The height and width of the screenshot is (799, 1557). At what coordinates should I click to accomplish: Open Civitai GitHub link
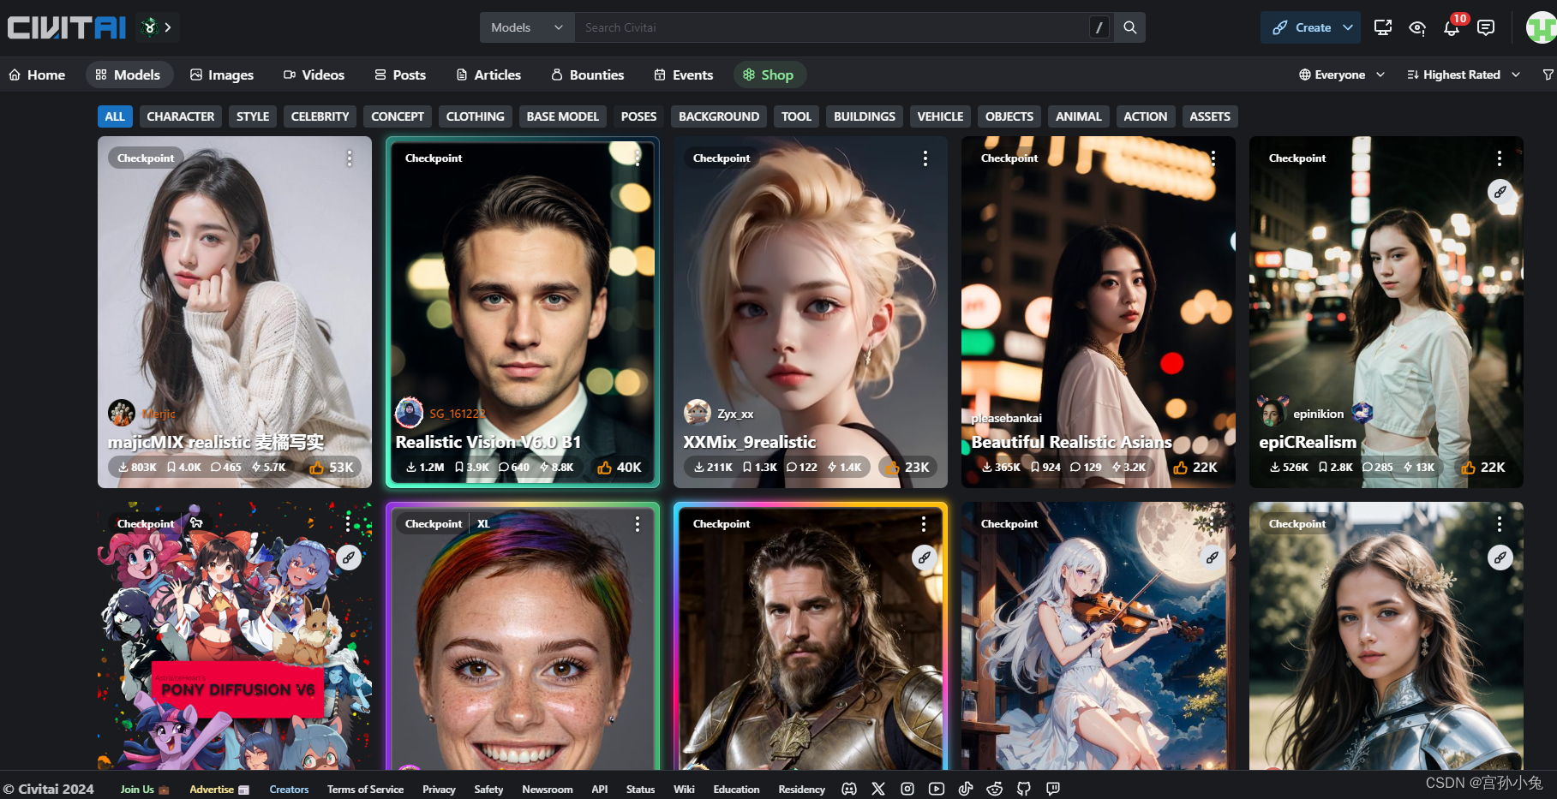1024,789
